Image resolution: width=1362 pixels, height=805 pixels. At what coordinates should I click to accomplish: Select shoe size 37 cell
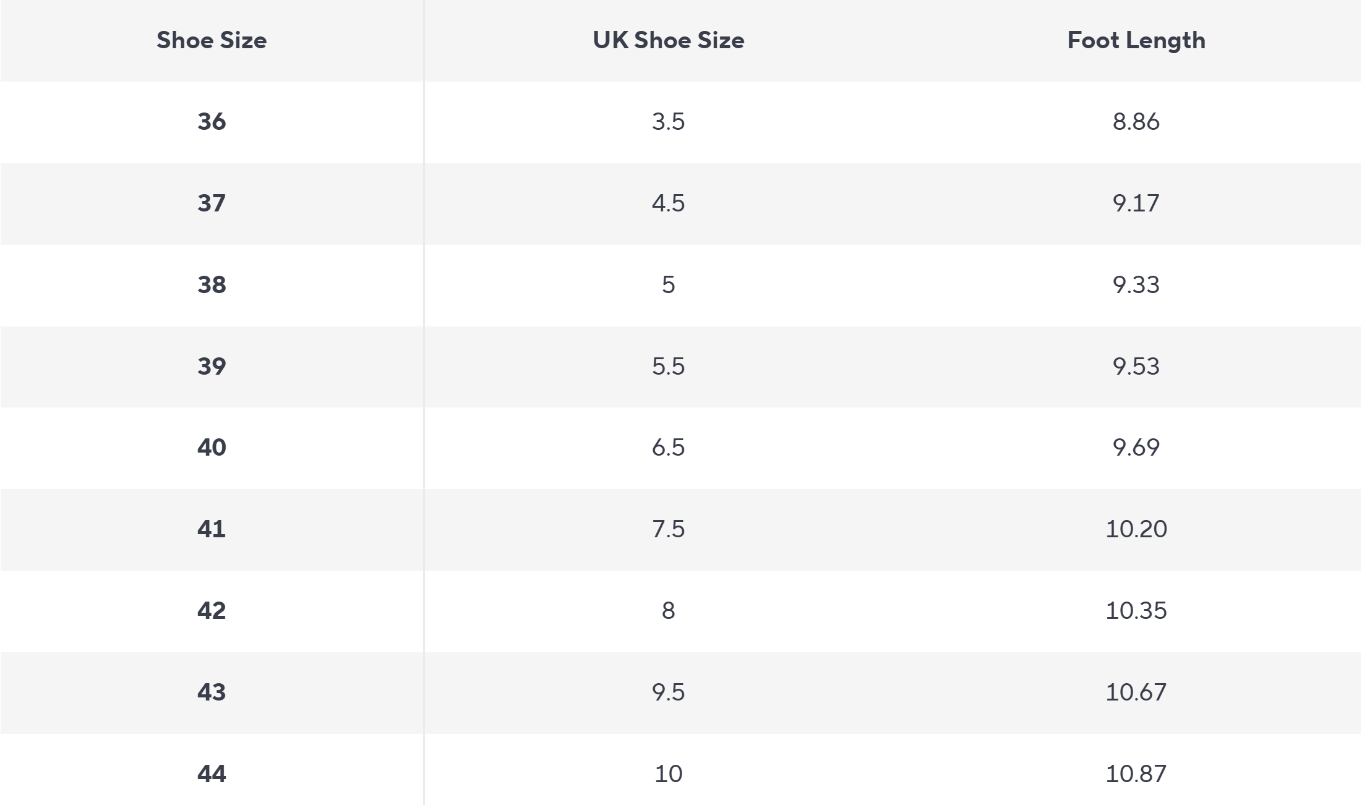(212, 203)
